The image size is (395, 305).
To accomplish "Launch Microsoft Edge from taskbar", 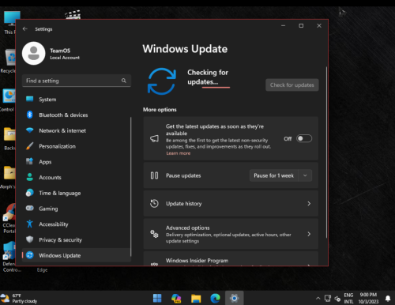I will tap(215, 298).
